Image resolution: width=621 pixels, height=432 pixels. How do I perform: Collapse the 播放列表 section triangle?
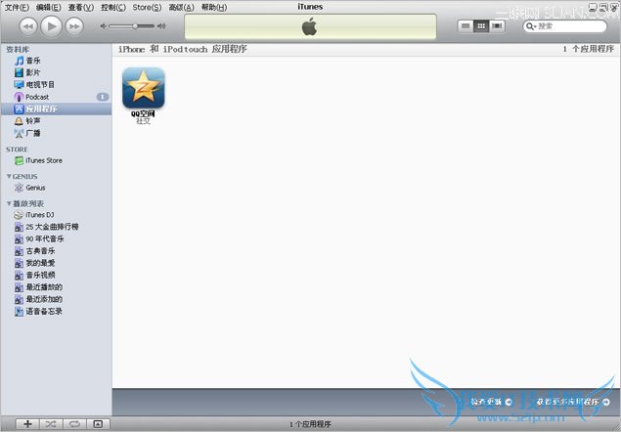[9, 203]
